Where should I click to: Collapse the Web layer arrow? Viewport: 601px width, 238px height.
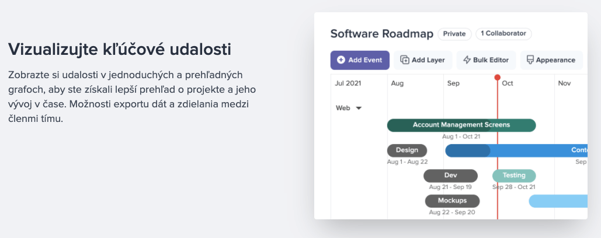[x=359, y=108]
